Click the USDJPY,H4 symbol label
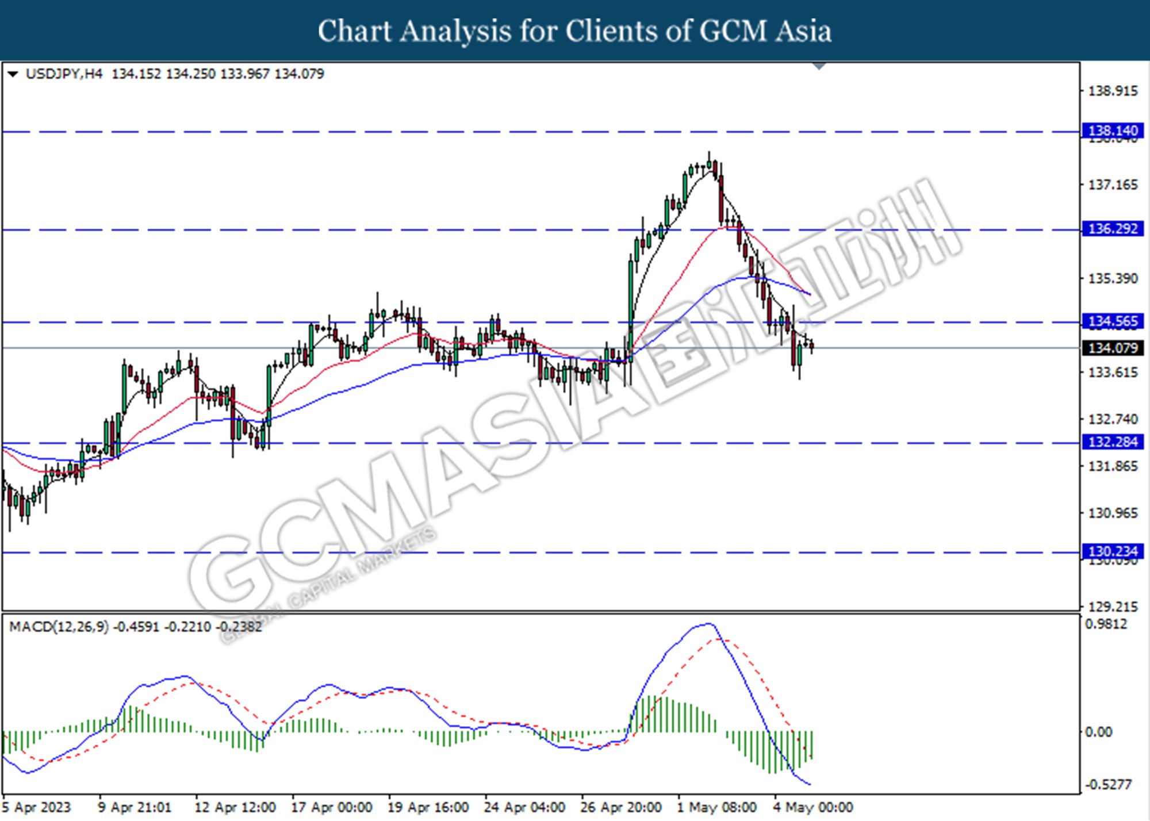 pyautogui.click(x=64, y=74)
